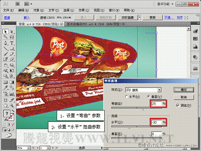Open the Stroke panel icon in right dock
This screenshot has height=151, width=201.
tap(195, 69)
